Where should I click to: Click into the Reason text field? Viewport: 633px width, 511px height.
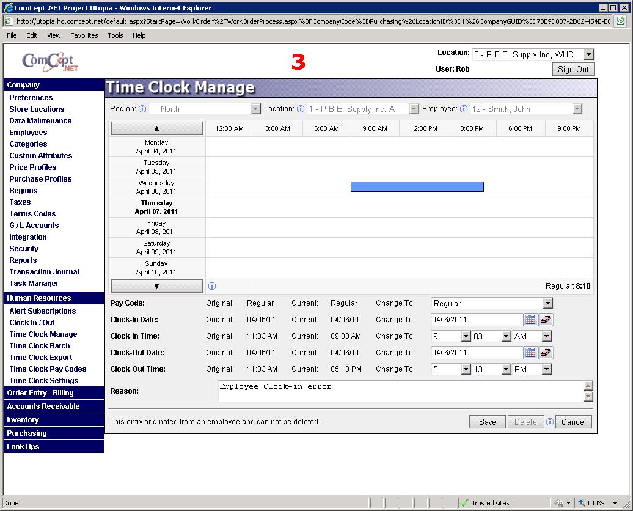(397, 391)
